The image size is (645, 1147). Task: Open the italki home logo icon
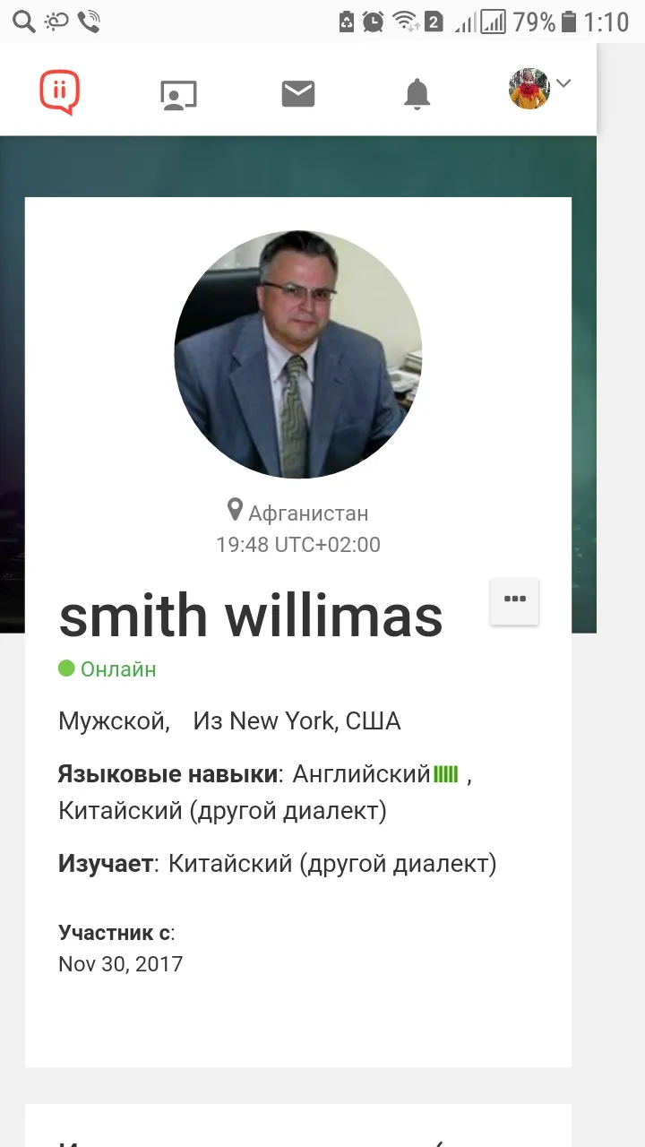(x=60, y=92)
